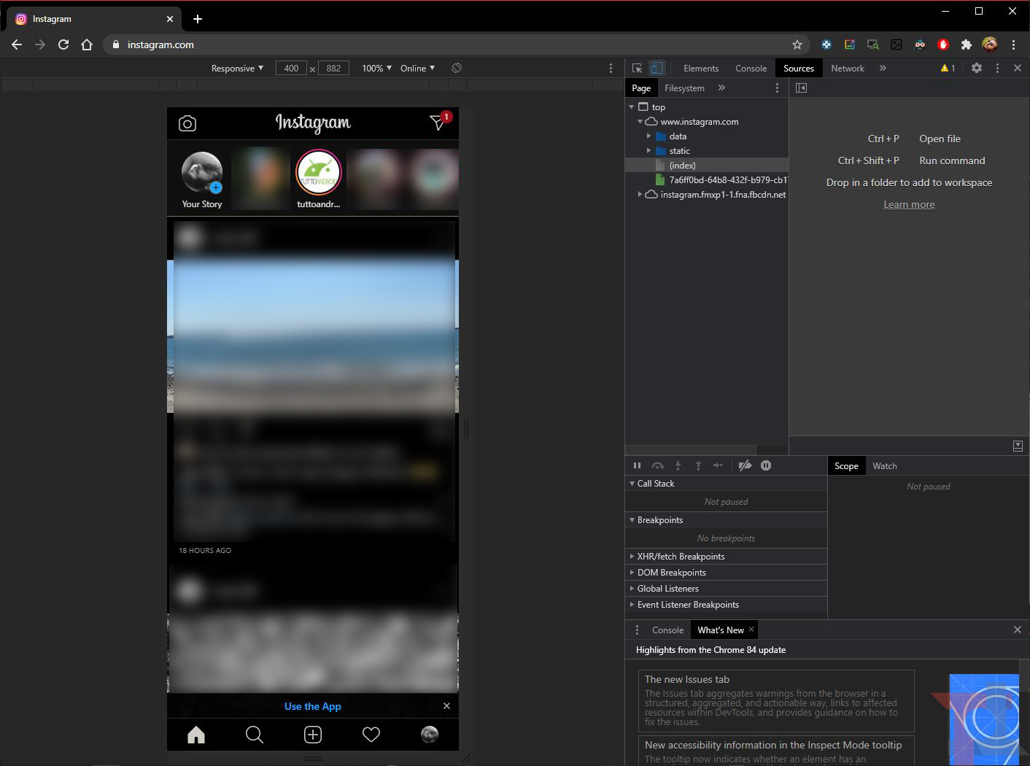
Task: Go to Instagram home feed icon
Action: (x=196, y=735)
